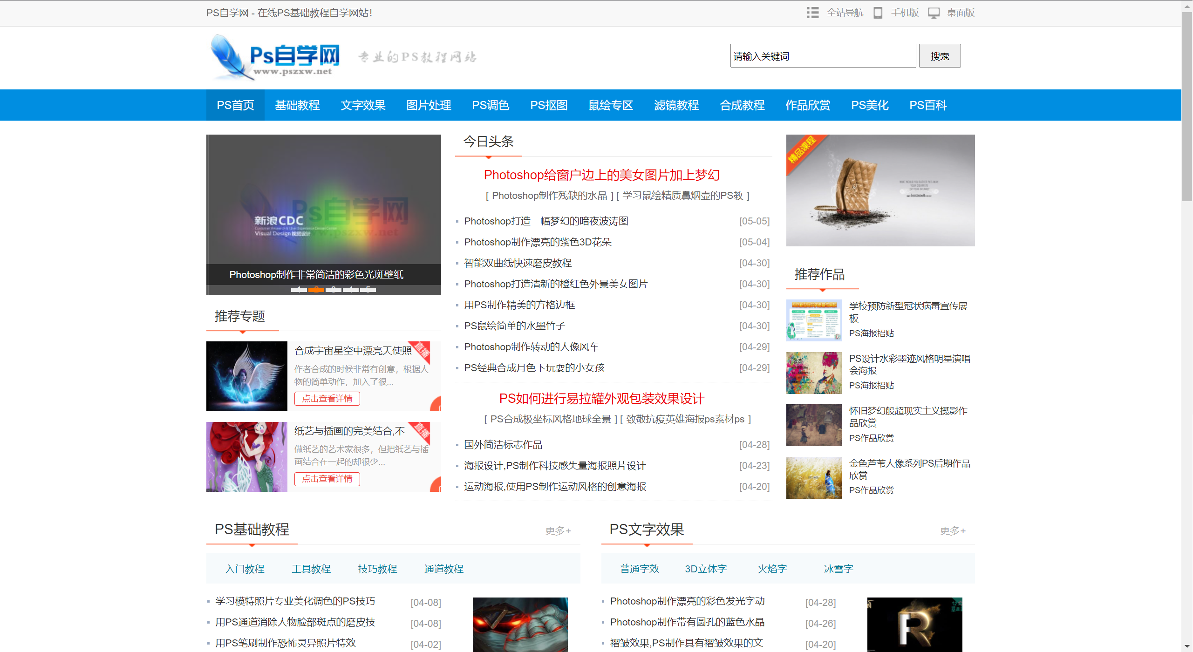Switch to the 工具教程 tab
1193x652 pixels.
311,569
